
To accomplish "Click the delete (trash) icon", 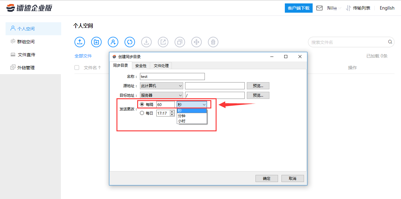I will pyautogui.click(x=213, y=42).
